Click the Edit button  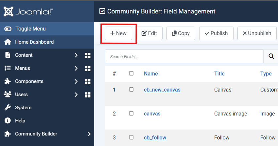(149, 33)
